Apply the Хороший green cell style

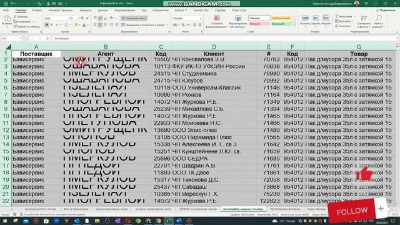point(281,24)
